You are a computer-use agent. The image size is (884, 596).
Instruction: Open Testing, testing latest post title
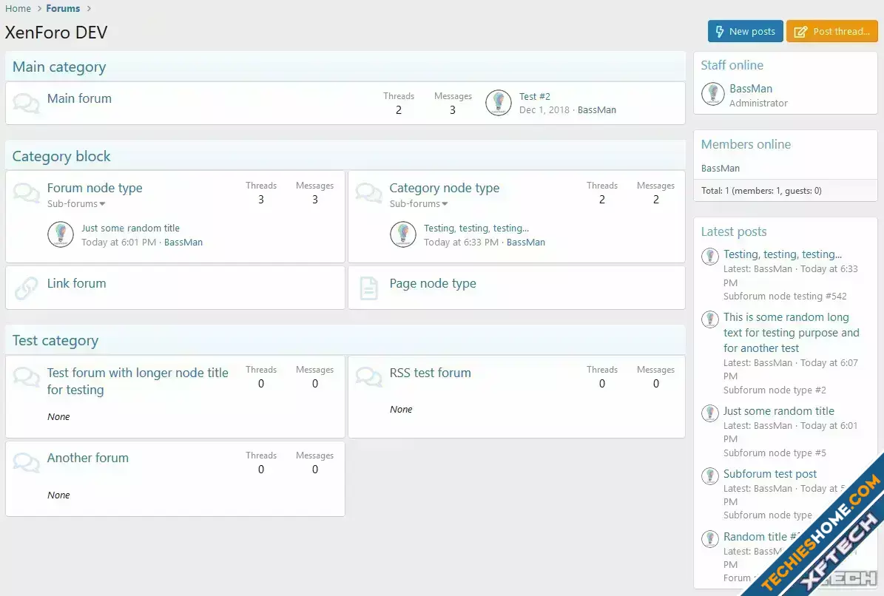click(783, 254)
